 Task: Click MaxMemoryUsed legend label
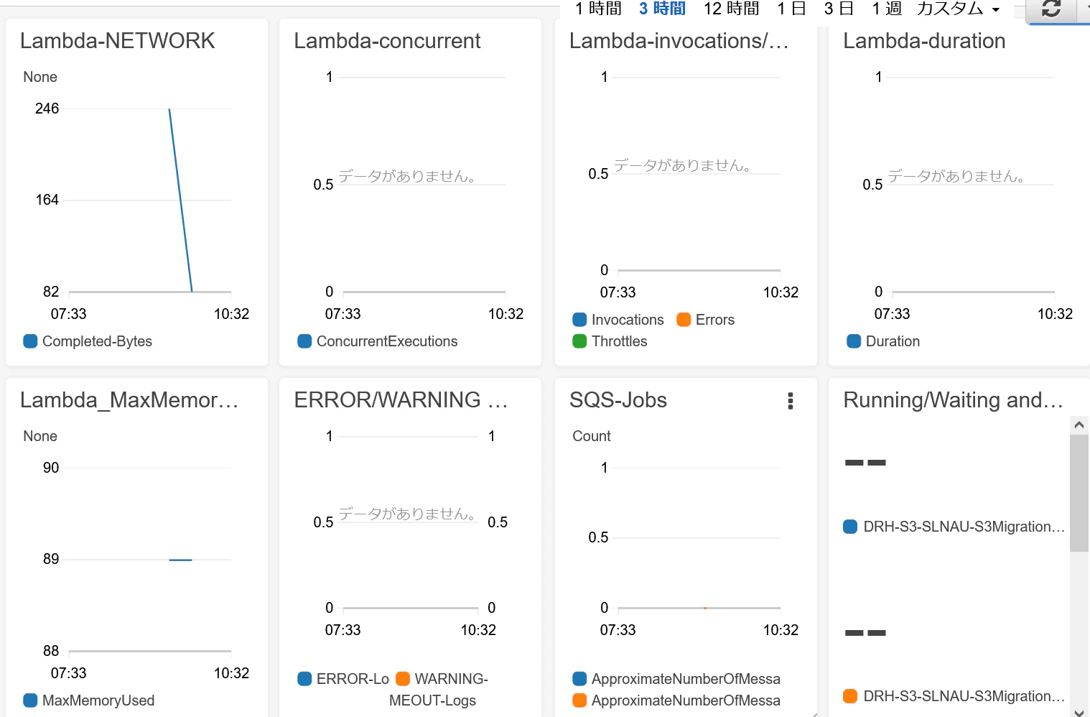click(98, 700)
